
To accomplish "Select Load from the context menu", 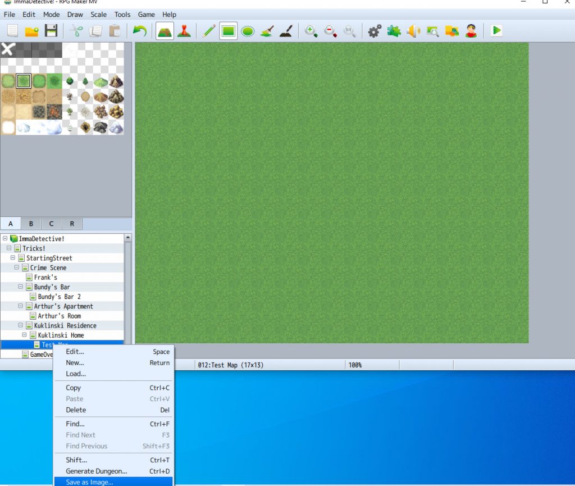I will [x=75, y=374].
